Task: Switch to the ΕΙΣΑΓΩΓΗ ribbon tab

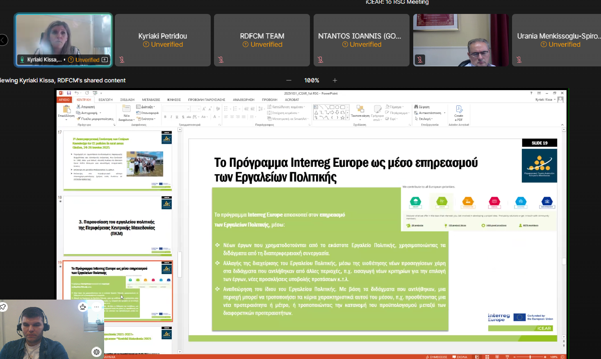Action: click(105, 100)
